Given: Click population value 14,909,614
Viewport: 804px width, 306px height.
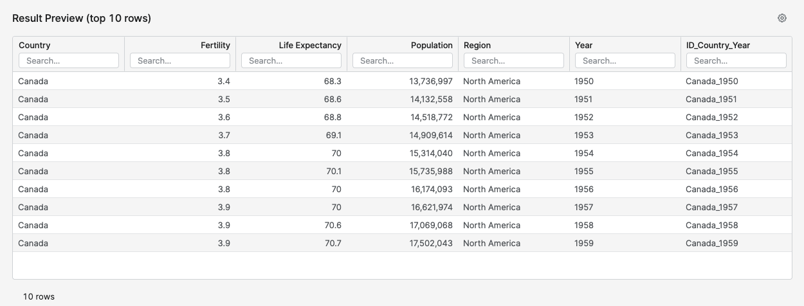Looking at the screenshot, I should tap(431, 135).
